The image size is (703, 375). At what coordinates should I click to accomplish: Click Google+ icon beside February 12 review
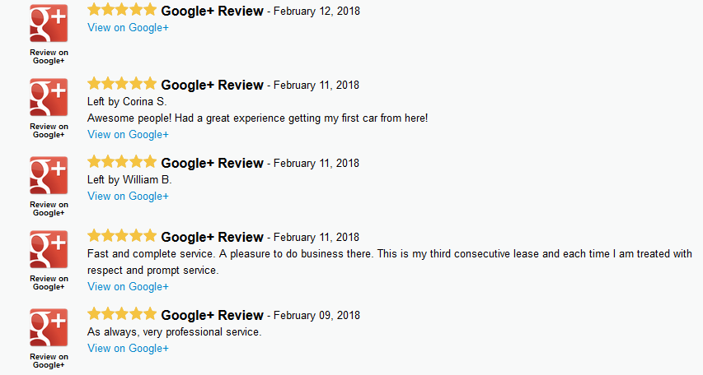49,23
